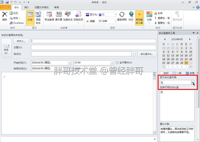Click Cancel Invitation (取消邀请)
The height and width of the screenshot is (142, 200).
(x=49, y=16)
